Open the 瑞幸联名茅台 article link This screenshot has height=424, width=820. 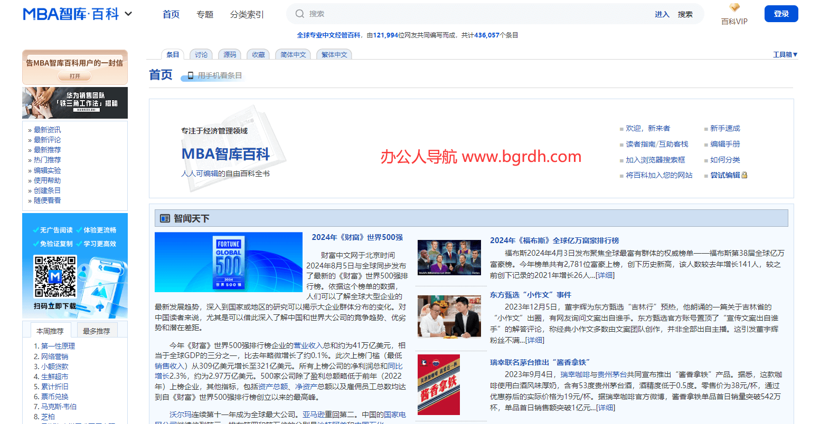point(539,362)
